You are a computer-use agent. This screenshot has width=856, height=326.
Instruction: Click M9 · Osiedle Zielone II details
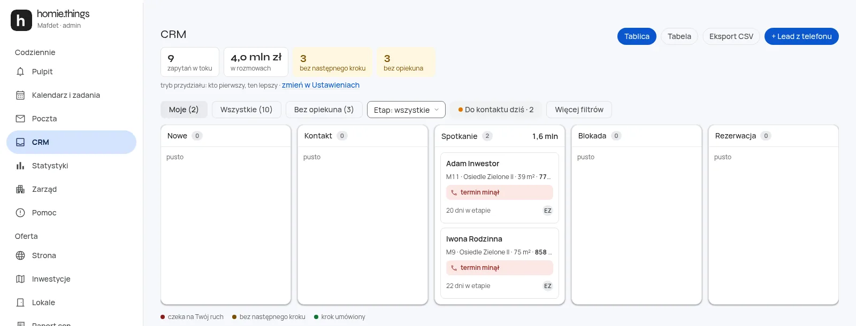point(499,252)
